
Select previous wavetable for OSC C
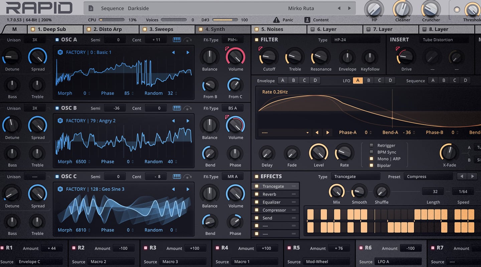(x=173, y=189)
